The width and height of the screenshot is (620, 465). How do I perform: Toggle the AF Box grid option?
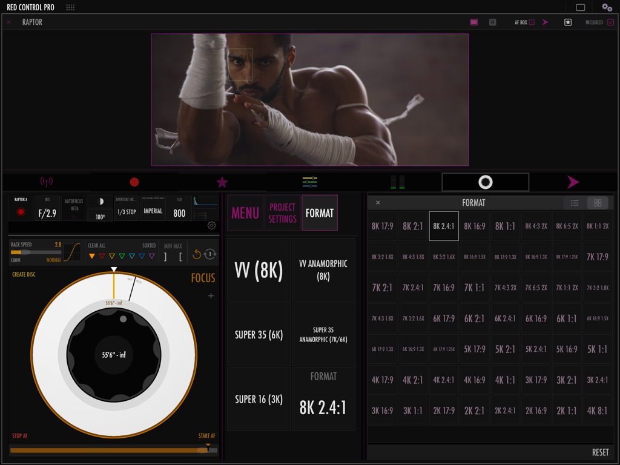pyautogui.click(x=532, y=22)
